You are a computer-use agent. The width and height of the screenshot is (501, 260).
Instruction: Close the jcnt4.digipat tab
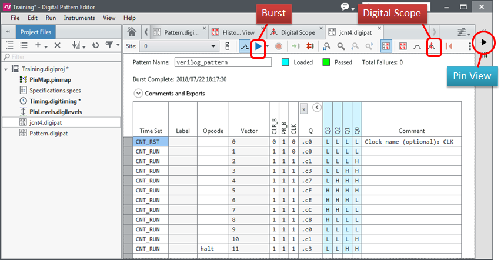point(379,28)
